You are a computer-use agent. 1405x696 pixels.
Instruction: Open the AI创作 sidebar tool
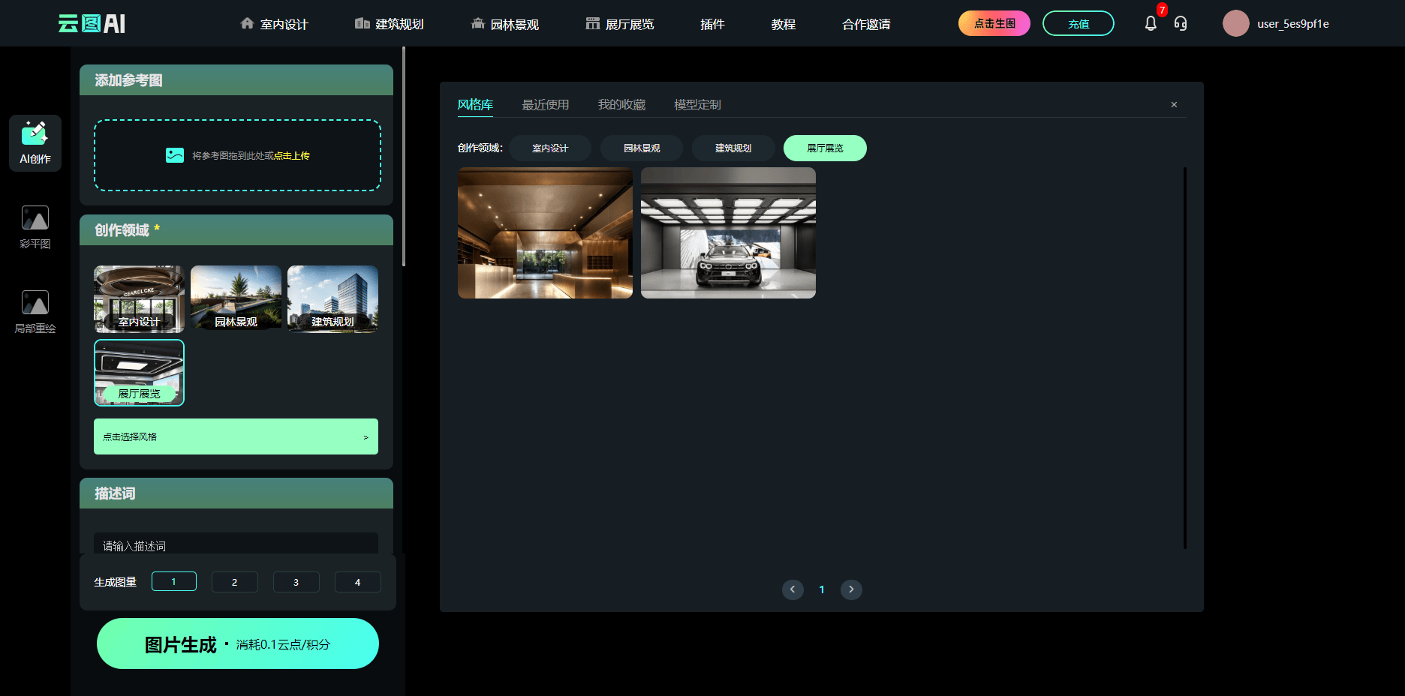point(35,142)
